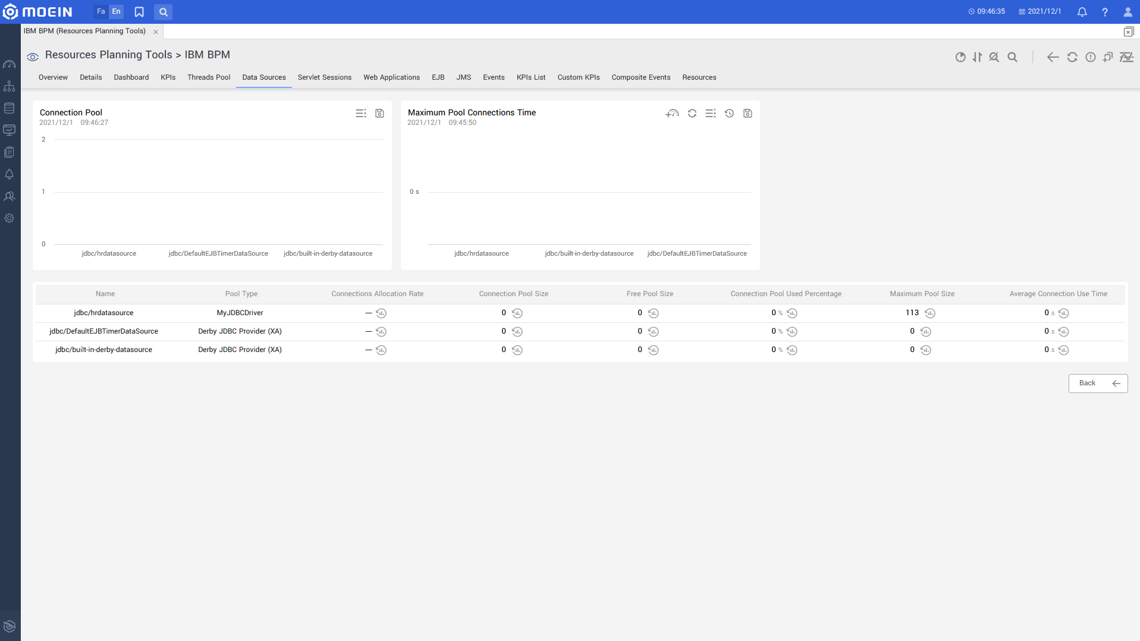Open the Events tab
Image resolution: width=1140 pixels, height=641 pixels.
coord(494,77)
